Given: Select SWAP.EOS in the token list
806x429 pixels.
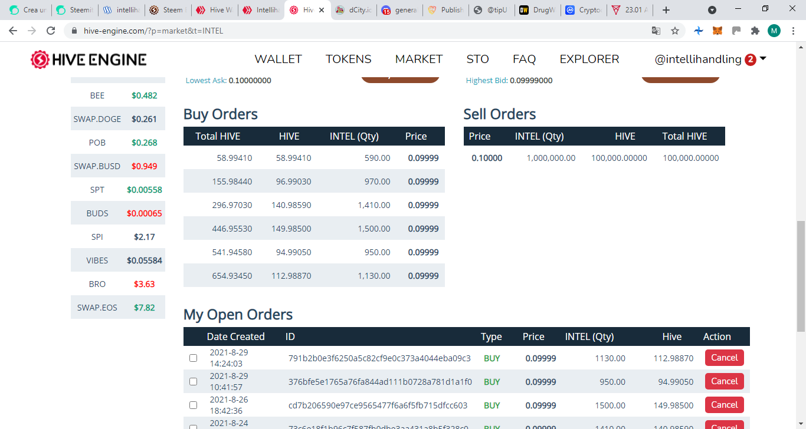Looking at the screenshot, I should pos(118,308).
